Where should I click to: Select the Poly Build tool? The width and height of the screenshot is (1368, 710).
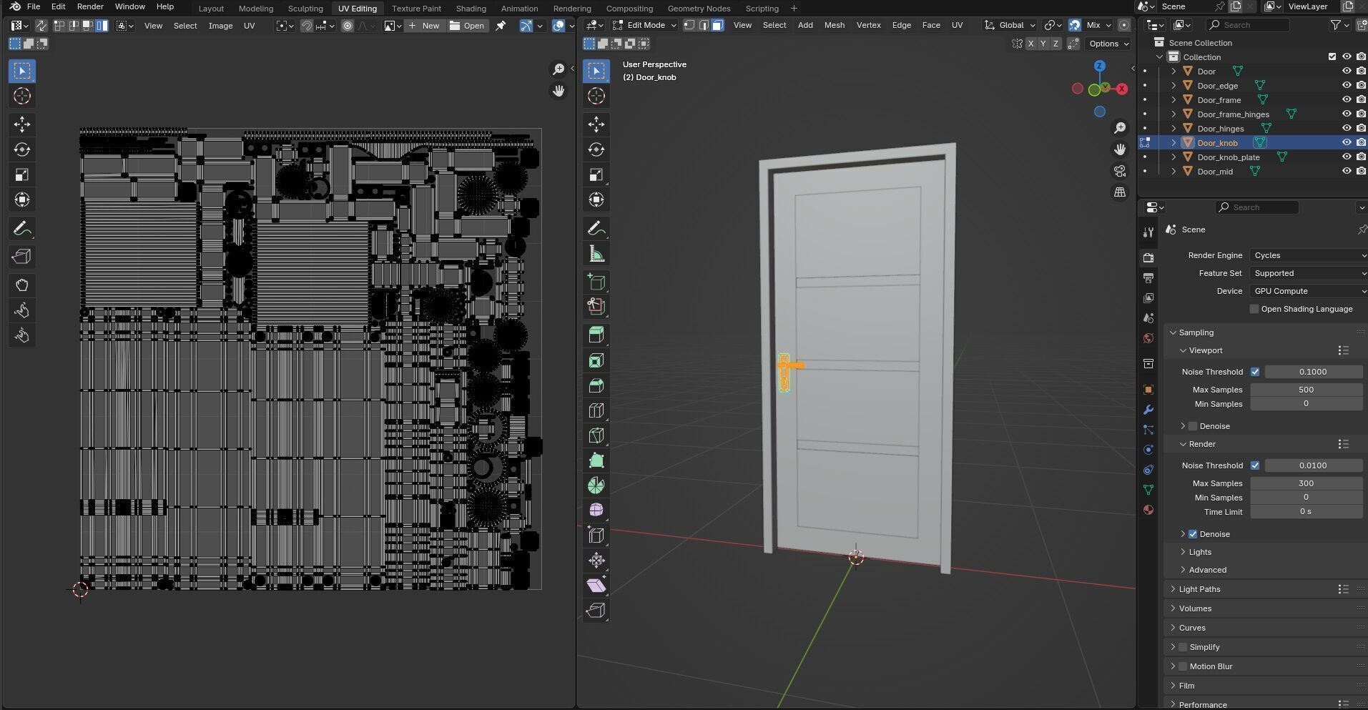click(x=596, y=460)
